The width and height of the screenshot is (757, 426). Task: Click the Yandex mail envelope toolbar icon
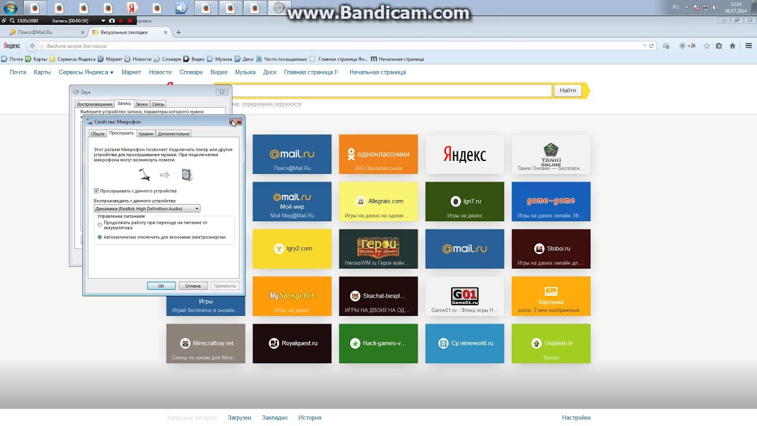666,46
